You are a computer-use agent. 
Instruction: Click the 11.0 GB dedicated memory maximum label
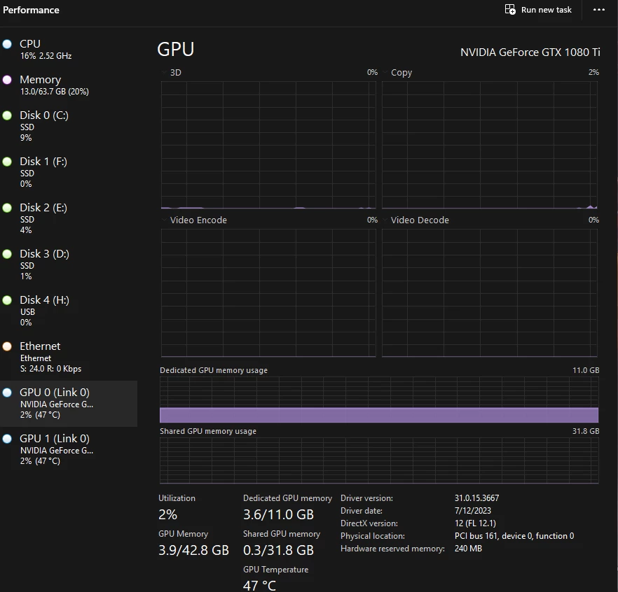point(586,370)
